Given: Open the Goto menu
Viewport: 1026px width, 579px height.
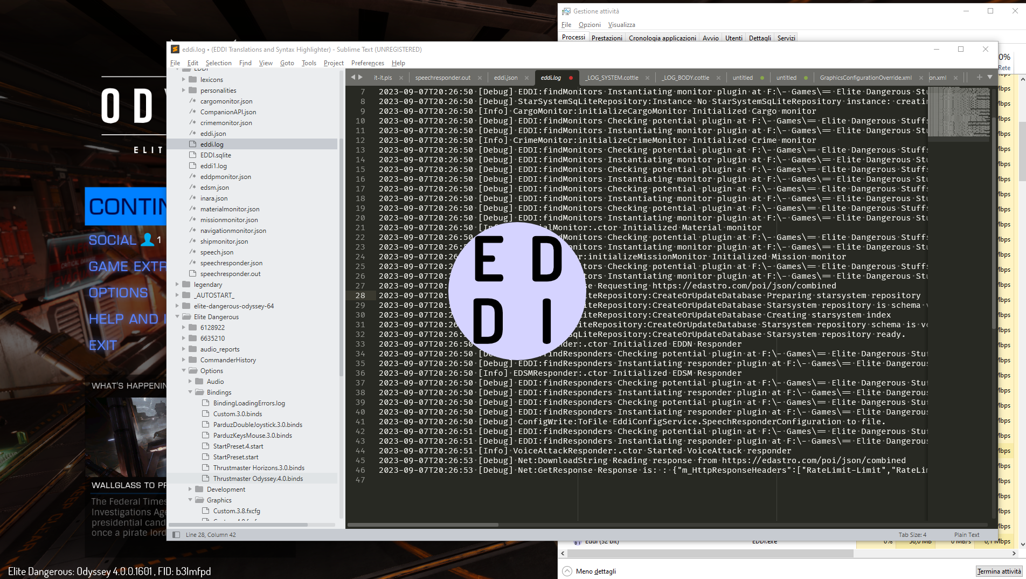Looking at the screenshot, I should (287, 63).
